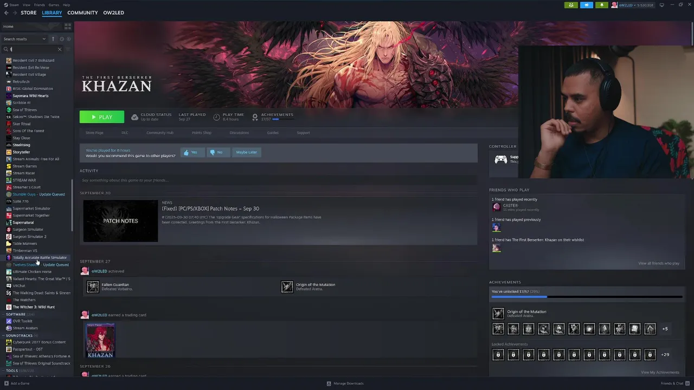Open the OW2LED profile tab
The width and height of the screenshot is (694, 390).
point(114,12)
